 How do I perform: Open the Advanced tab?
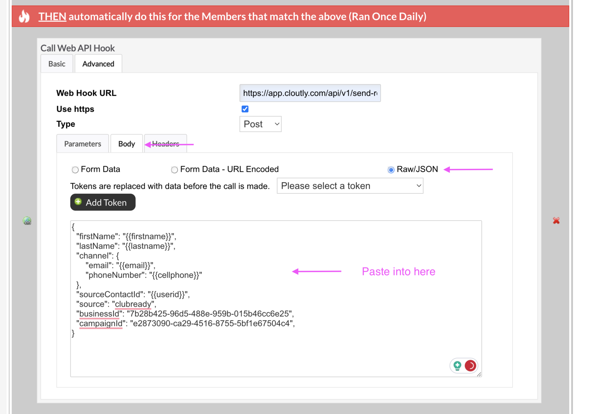pyautogui.click(x=98, y=64)
